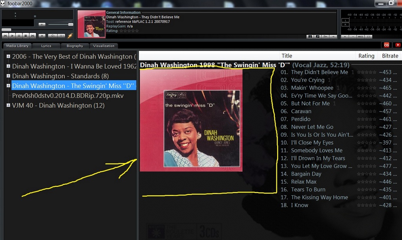Click the orange lightning bolt icon

(x=70, y=36)
